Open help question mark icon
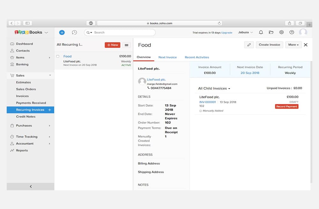 pyautogui.click(x=292, y=32)
